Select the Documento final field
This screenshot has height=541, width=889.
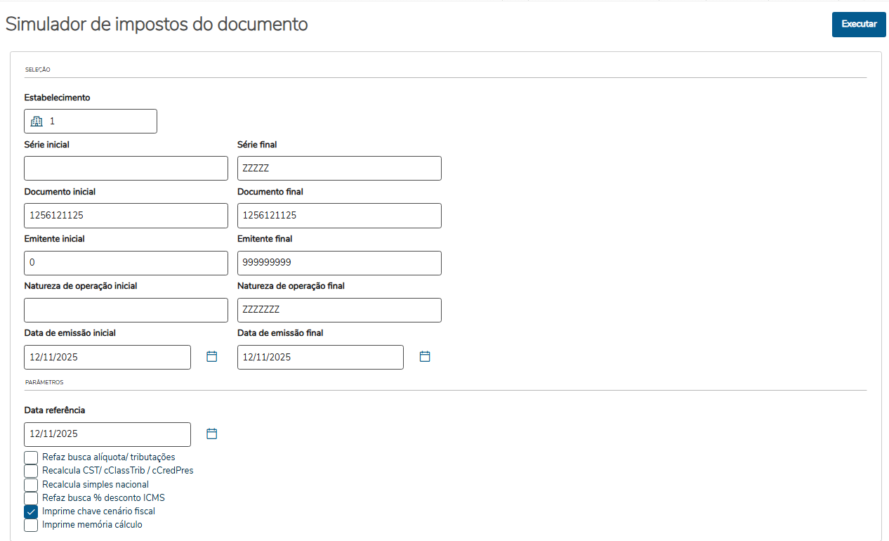[x=339, y=216]
